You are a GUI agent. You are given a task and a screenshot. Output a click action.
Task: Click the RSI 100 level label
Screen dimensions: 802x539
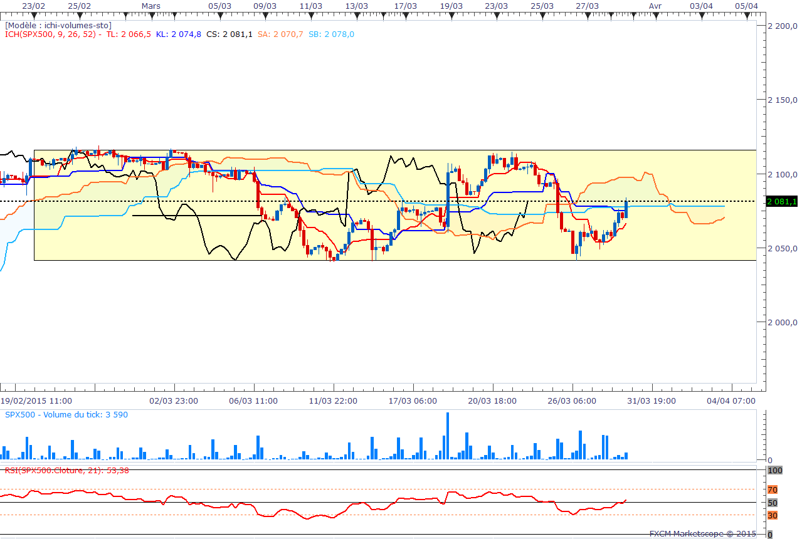tap(774, 470)
